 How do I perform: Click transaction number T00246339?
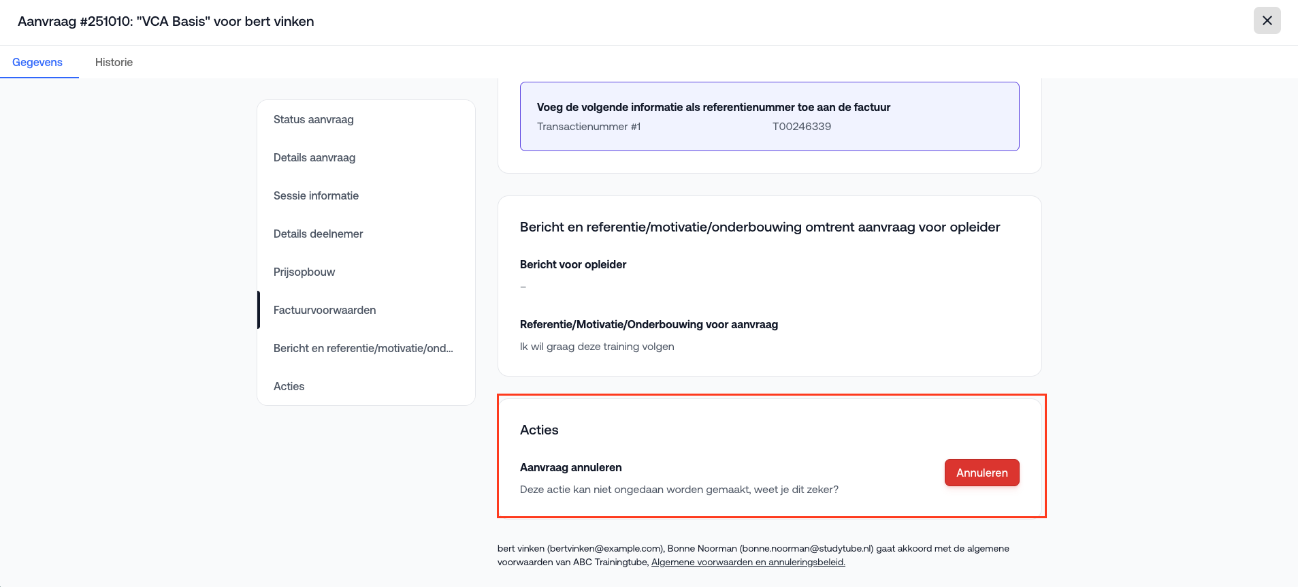pyautogui.click(x=801, y=126)
